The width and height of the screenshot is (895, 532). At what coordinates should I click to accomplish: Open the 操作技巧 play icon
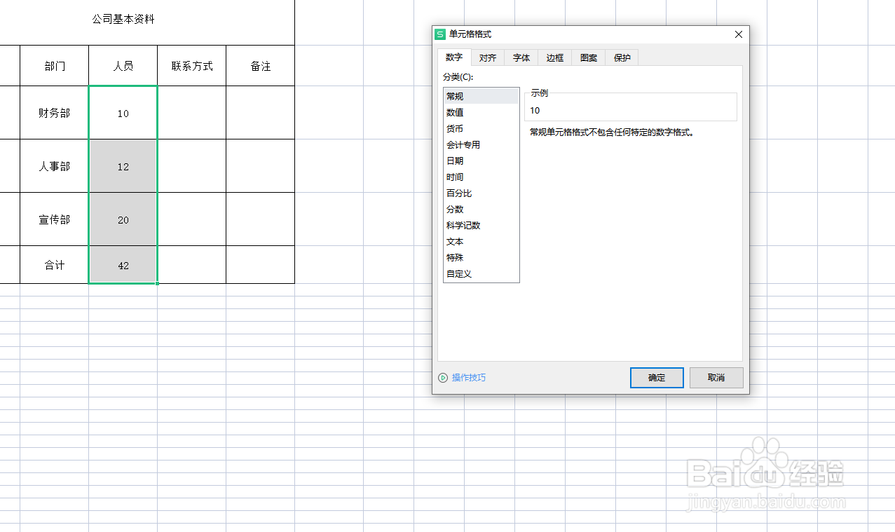coord(443,378)
